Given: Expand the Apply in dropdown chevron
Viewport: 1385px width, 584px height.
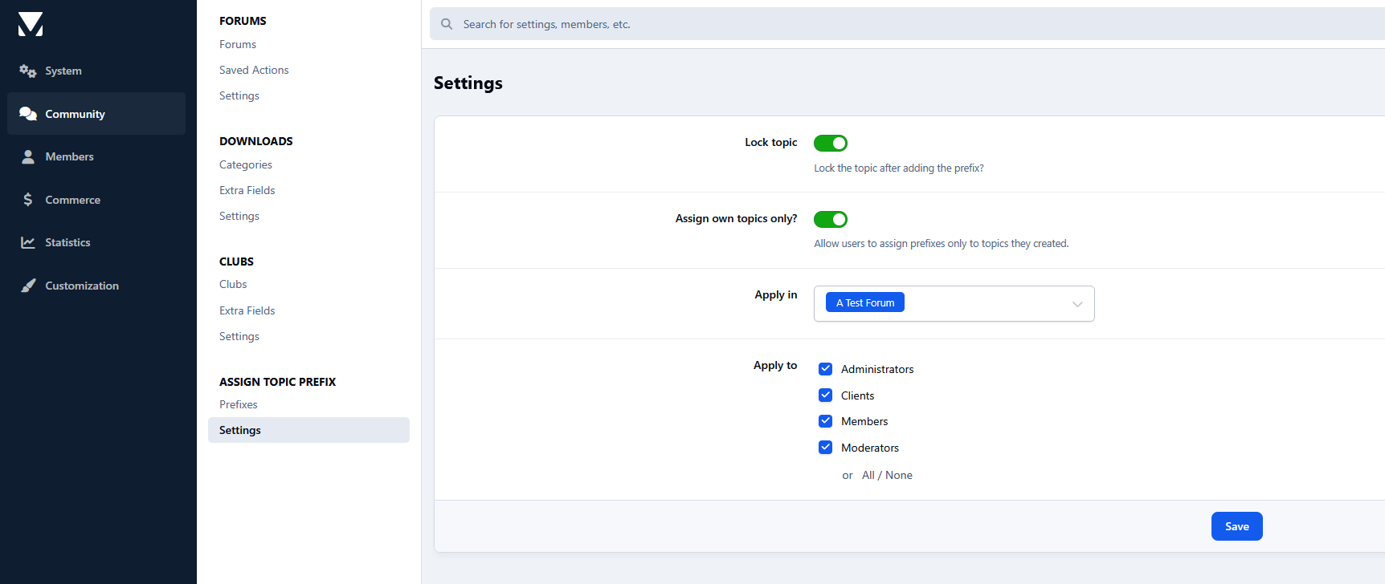Looking at the screenshot, I should pyautogui.click(x=1077, y=304).
